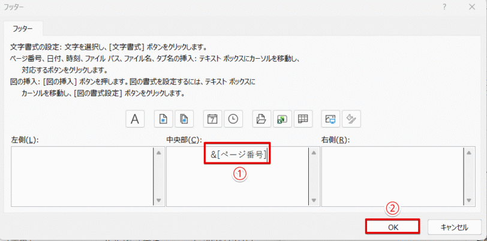Insert sheet tab name icon
This screenshot has width=487, height=241.
point(303,119)
